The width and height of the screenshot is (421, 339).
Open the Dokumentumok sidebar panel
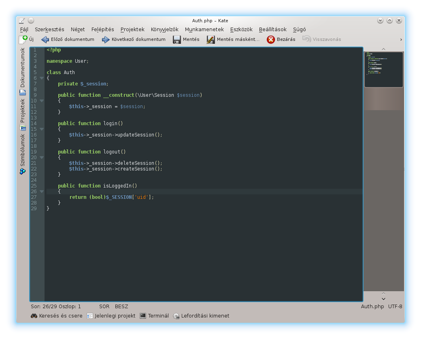coord(23,71)
